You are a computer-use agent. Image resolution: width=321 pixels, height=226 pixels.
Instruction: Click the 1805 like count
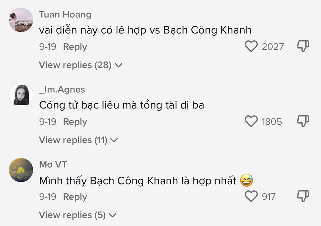(x=272, y=122)
